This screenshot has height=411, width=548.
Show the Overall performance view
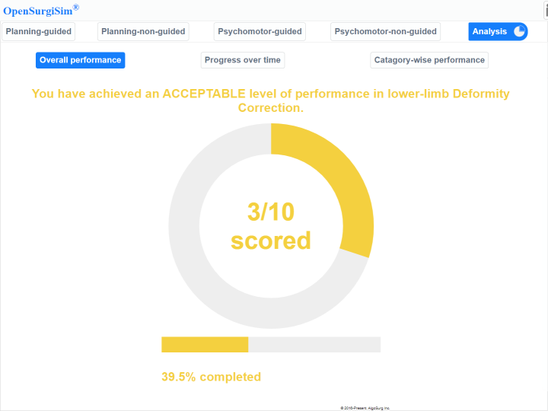coord(80,60)
